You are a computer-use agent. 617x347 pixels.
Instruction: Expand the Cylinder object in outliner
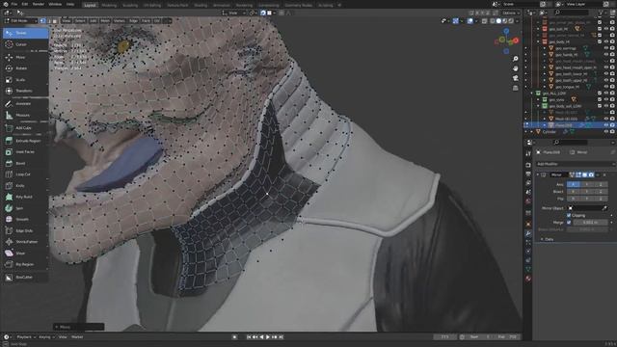tap(532, 131)
